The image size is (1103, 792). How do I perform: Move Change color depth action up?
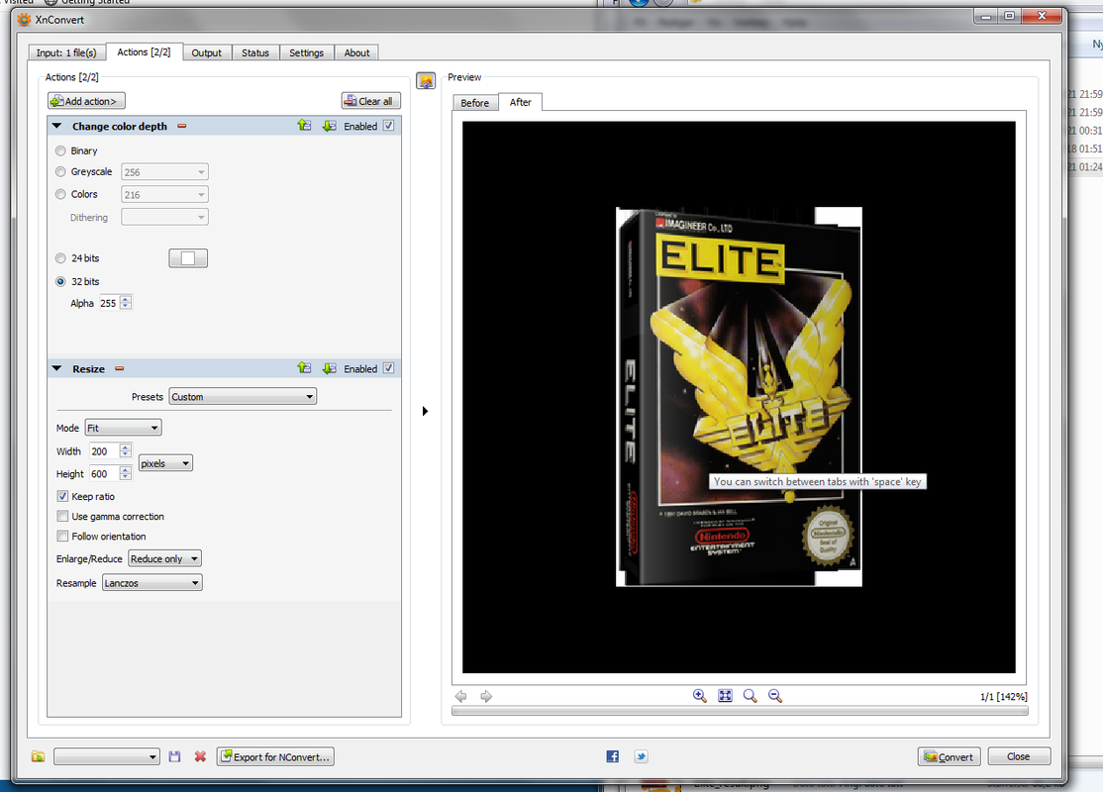pyautogui.click(x=304, y=125)
